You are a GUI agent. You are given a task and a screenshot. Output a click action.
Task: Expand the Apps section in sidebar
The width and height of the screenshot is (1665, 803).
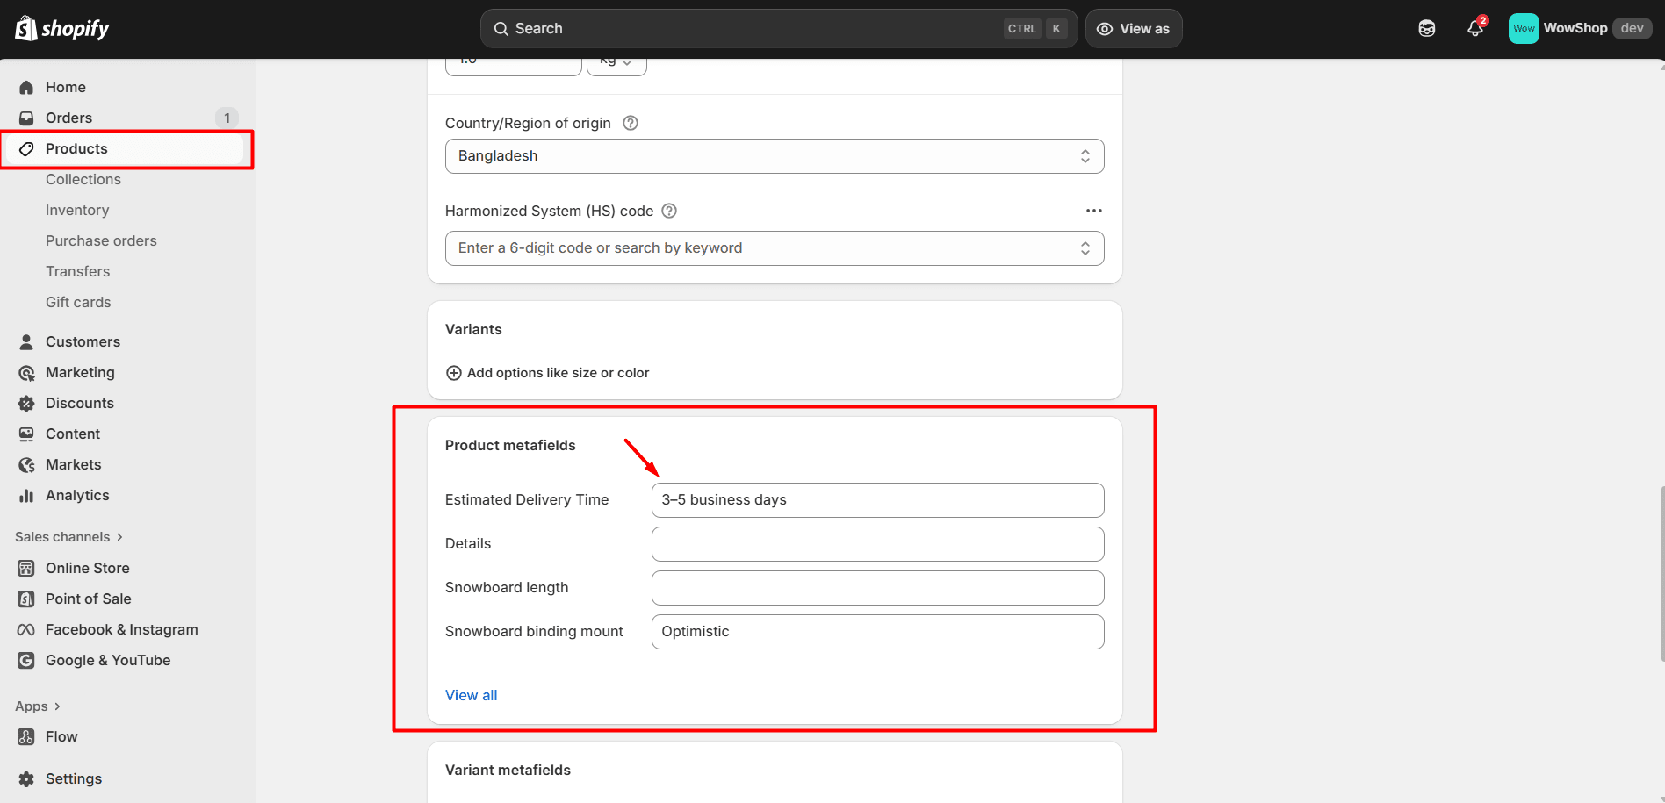pyautogui.click(x=38, y=706)
